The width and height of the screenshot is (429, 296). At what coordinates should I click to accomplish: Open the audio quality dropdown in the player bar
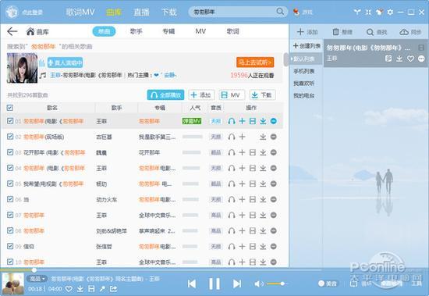pyautogui.click(x=37, y=279)
